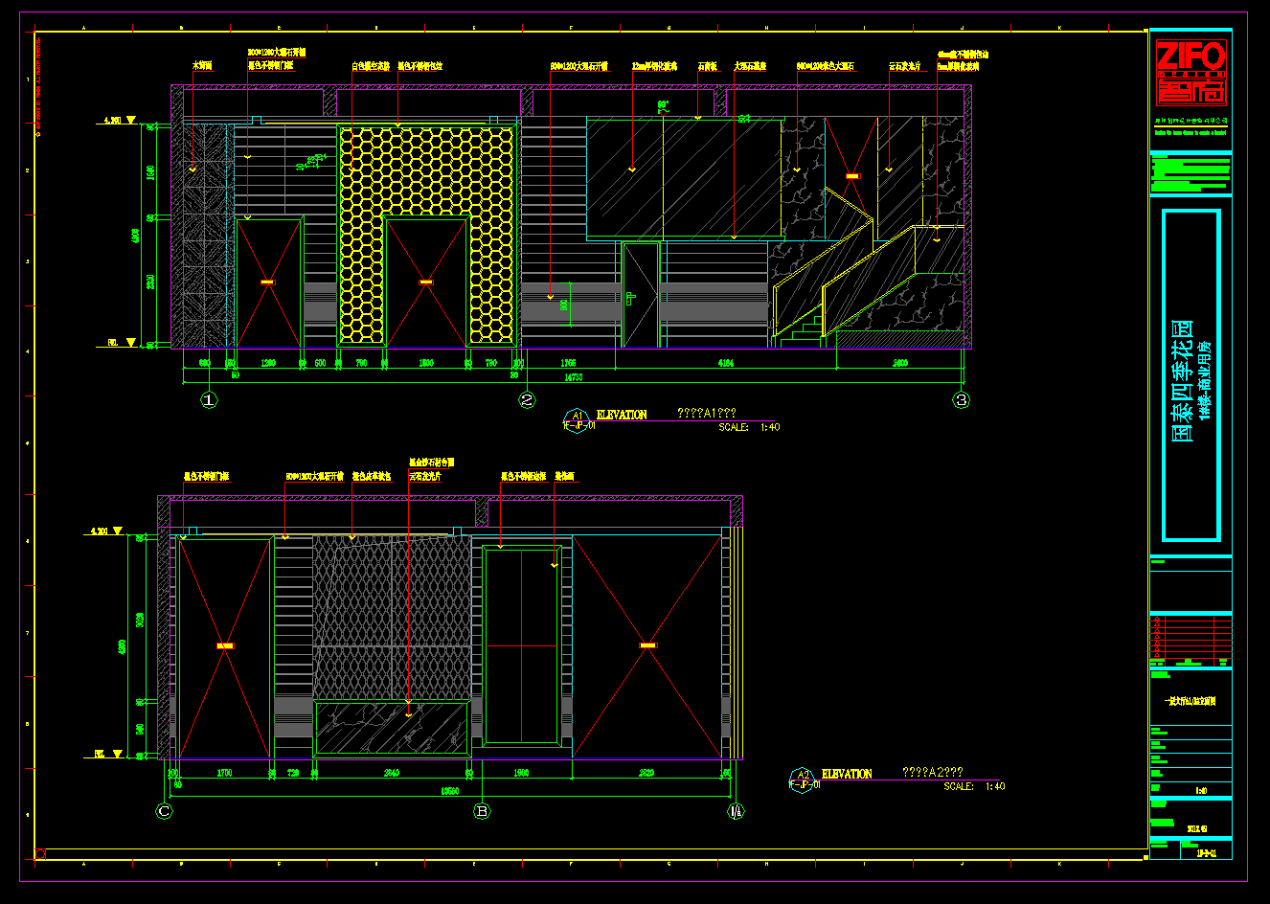Select grid bubble 2 under upper elevation
Screen dimensions: 1270x904
pos(527,400)
